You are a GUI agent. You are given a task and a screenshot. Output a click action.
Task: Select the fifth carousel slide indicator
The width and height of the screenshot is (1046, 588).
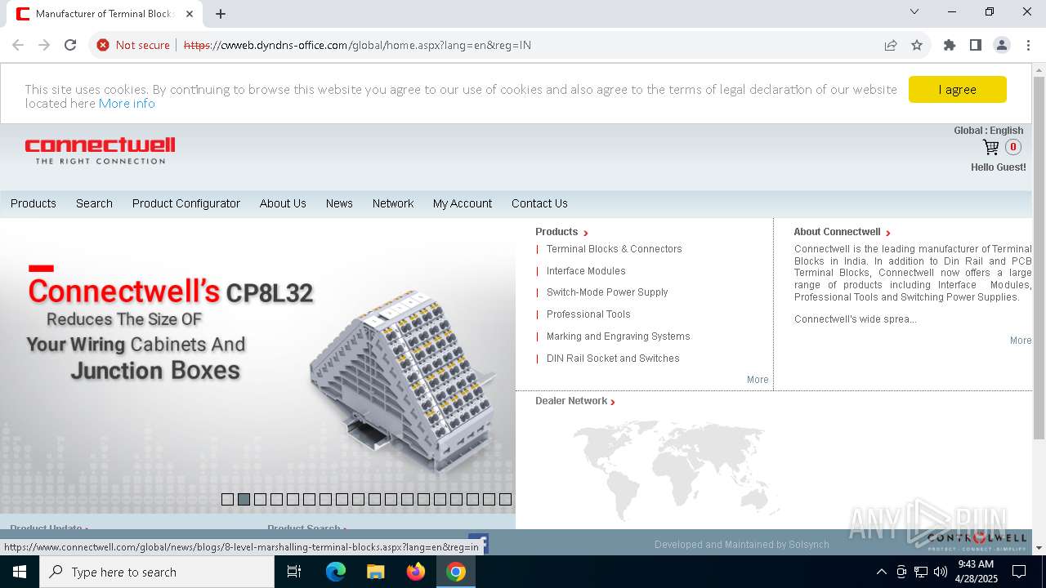[x=293, y=499]
